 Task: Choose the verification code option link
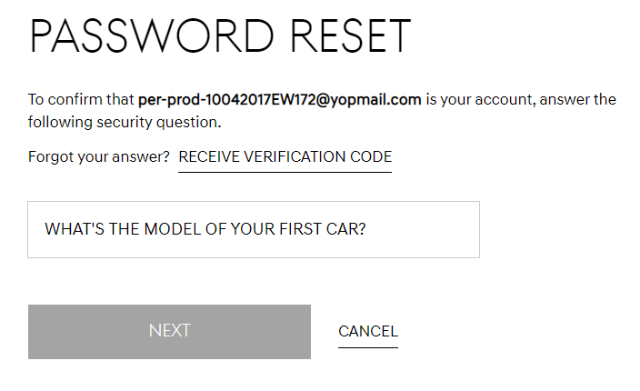tap(285, 157)
